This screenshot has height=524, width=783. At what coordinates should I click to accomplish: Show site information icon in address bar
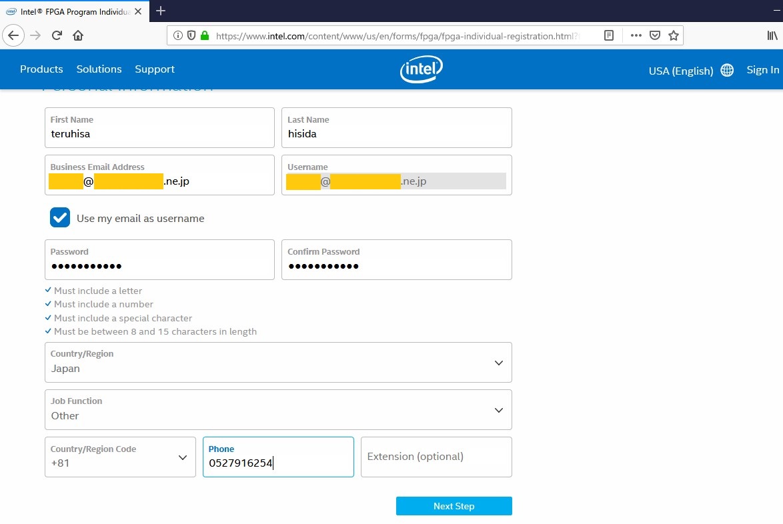[x=178, y=35]
